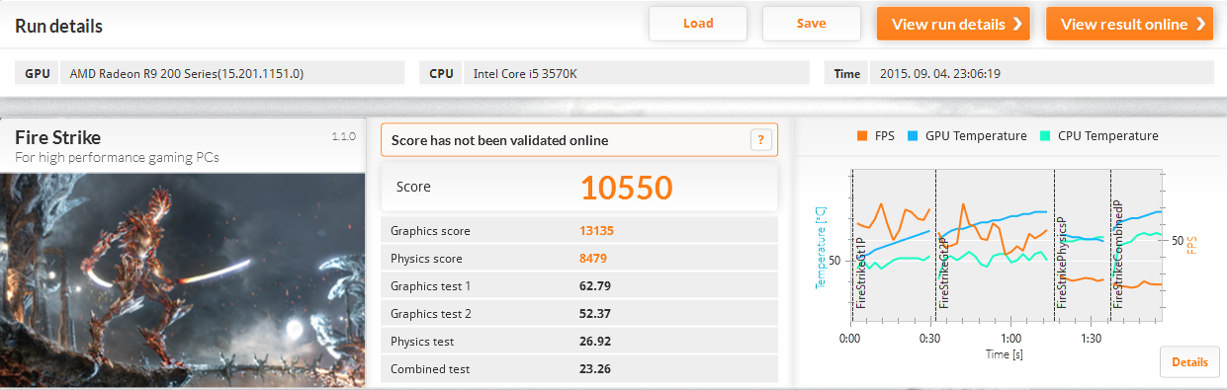The image size is (1227, 390).
Task: Click the FireStrikePhysicsP chart marker
Action: point(1062,262)
